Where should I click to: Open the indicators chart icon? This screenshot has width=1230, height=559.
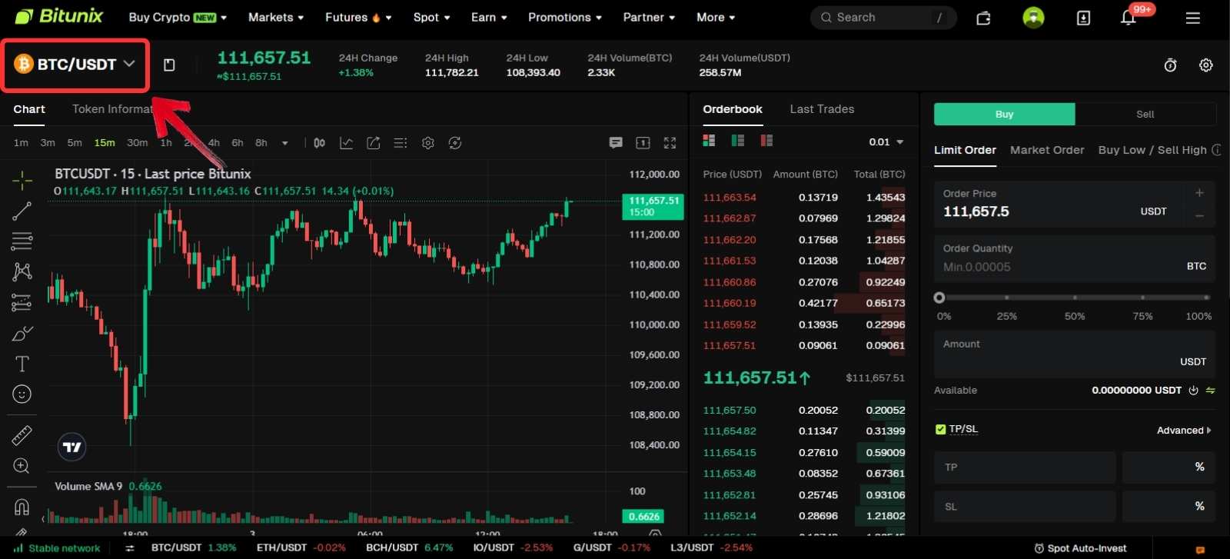click(347, 143)
